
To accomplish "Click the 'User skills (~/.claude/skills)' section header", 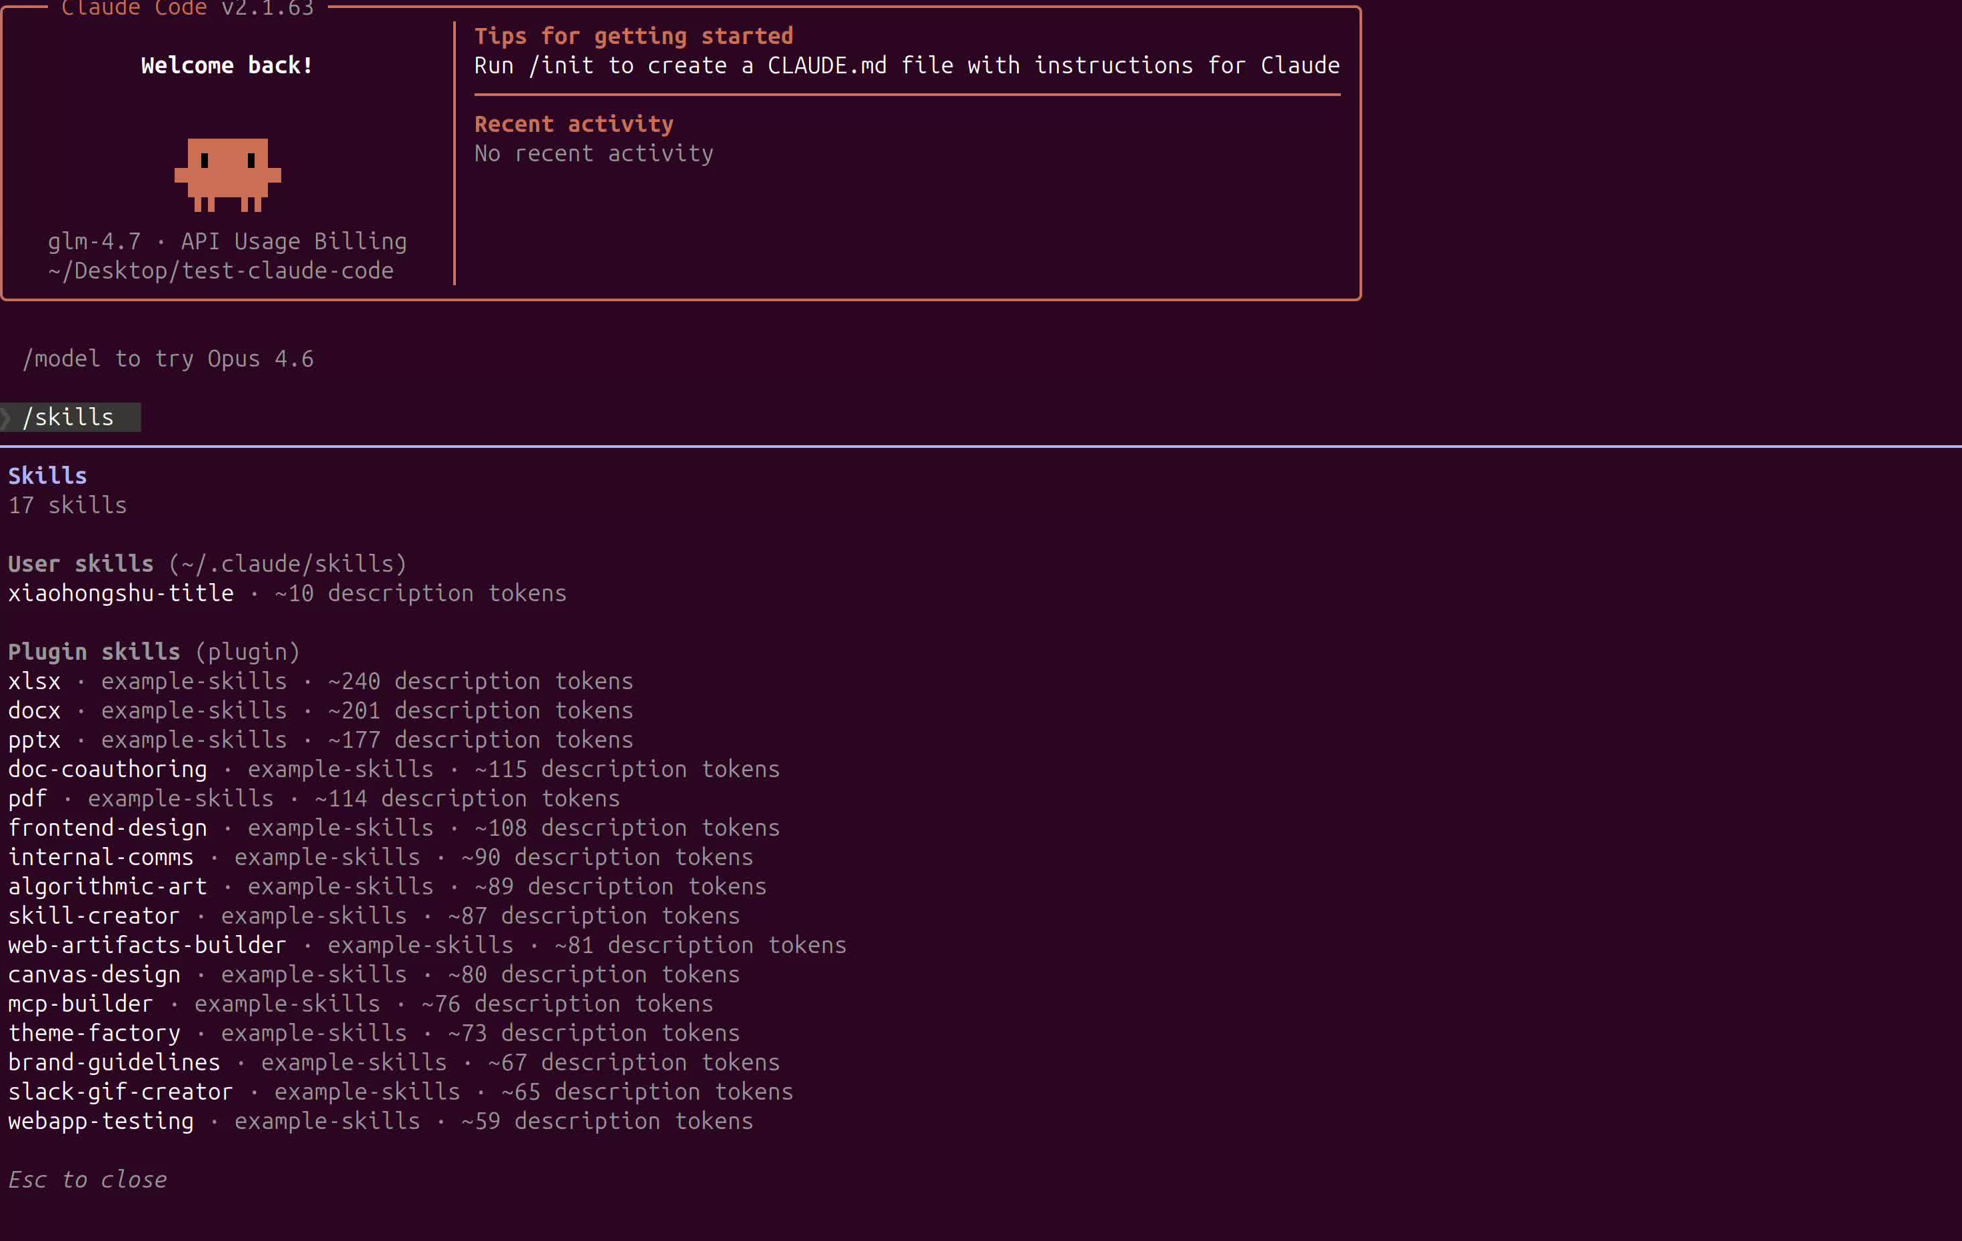I will point(207,564).
